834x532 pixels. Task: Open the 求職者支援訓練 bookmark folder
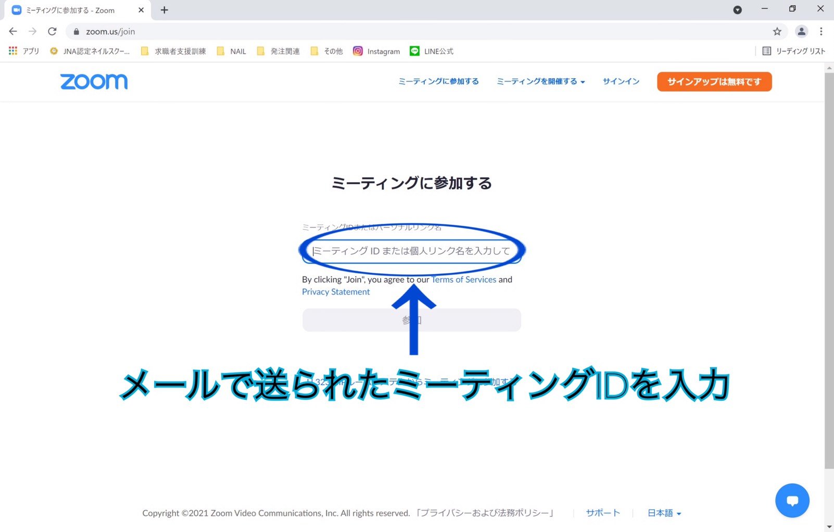pos(173,51)
